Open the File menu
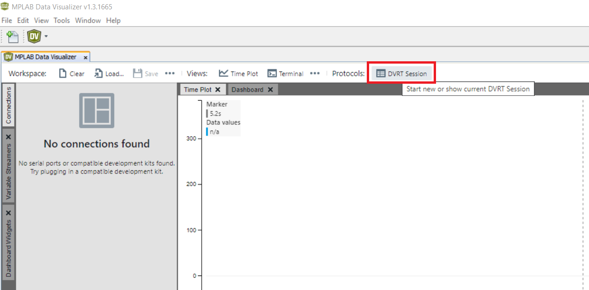The height and width of the screenshot is (290, 589). coord(7,21)
